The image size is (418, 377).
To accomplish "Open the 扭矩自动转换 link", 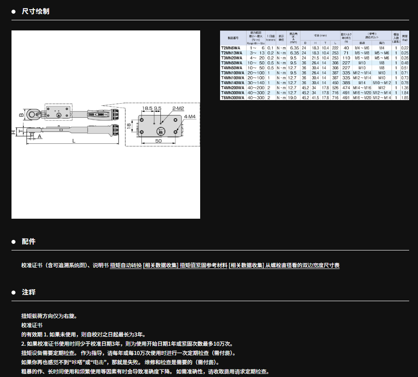I will (126, 265).
